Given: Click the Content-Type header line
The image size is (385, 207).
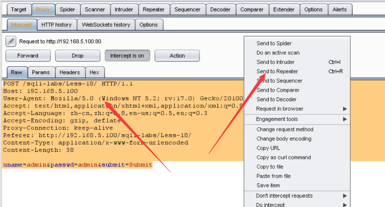Looking at the screenshot, I should (96, 143).
